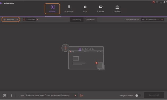Click the lightning high-speed conversion icon
Viewport: 167px width, 100px height.
coord(11,96)
